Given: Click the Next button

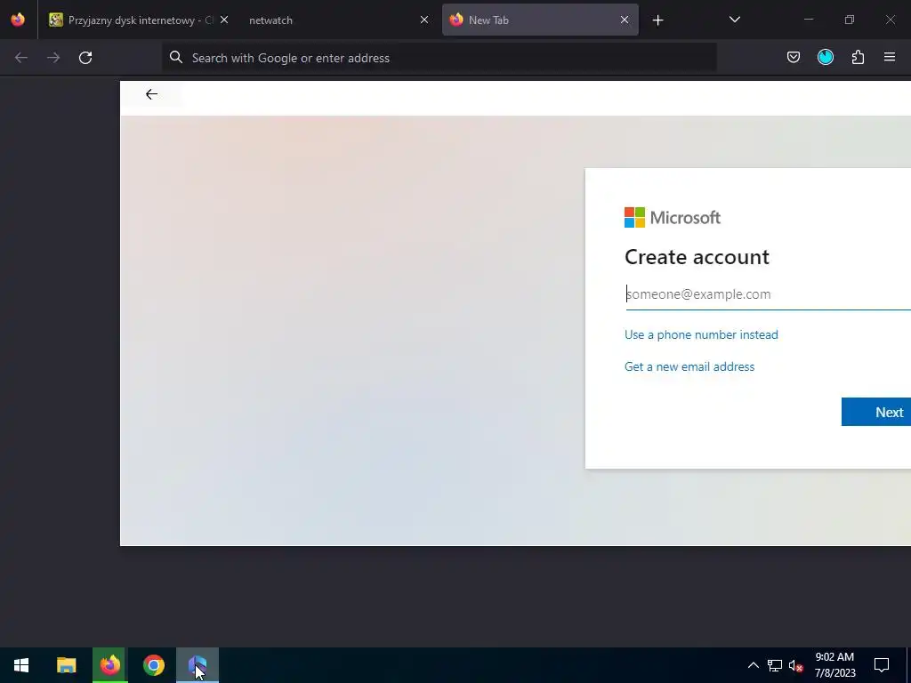Looking at the screenshot, I should [x=876, y=412].
